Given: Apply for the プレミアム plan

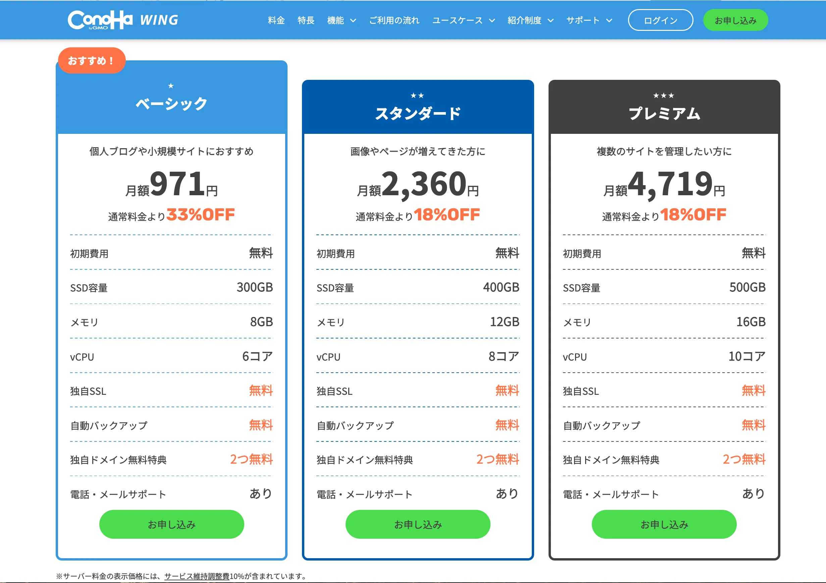Looking at the screenshot, I should (x=664, y=524).
